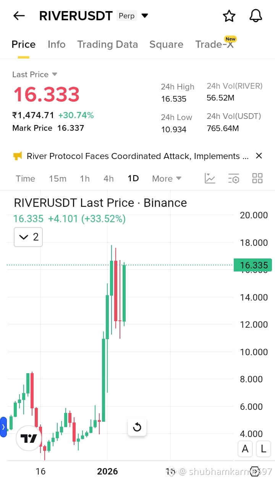Image resolution: width=275 pixels, height=481 pixels.
Task: Open price alerts bell icon
Action: point(256,16)
